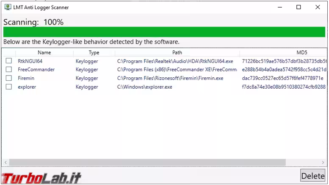
Task: Click the C:\Windows\explorer.exe path cell
Action: coord(145,87)
